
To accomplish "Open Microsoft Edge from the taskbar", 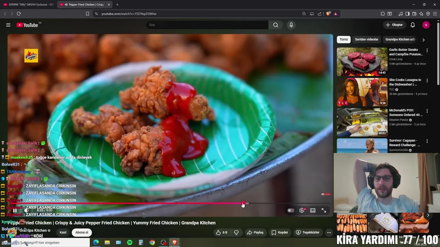I will click(96, 243).
